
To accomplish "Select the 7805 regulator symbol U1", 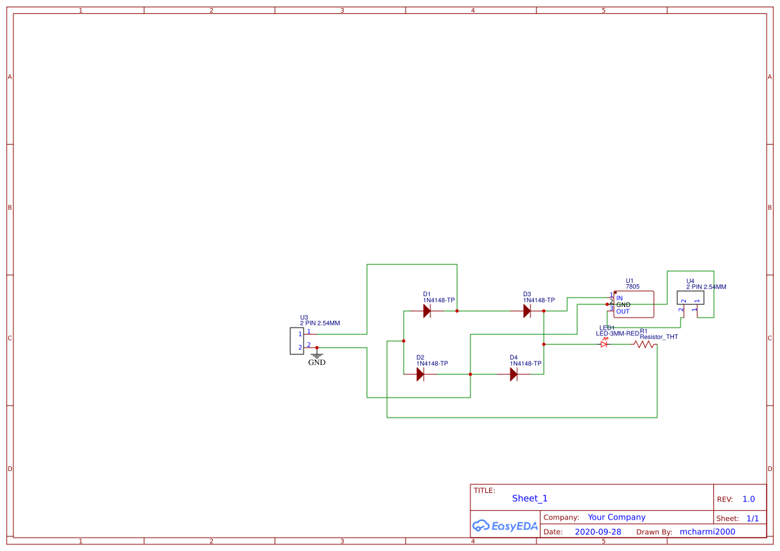I will tap(634, 304).
